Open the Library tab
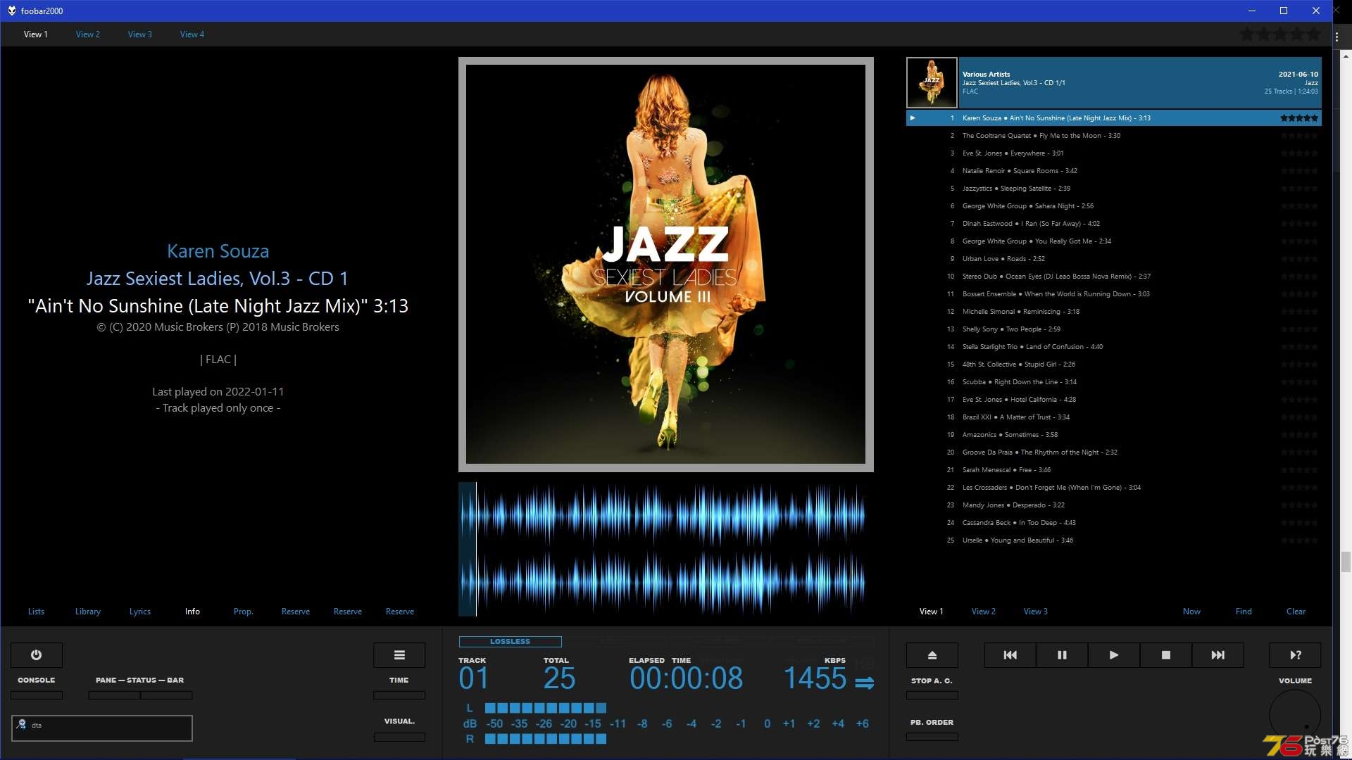1352x760 pixels. (x=88, y=611)
